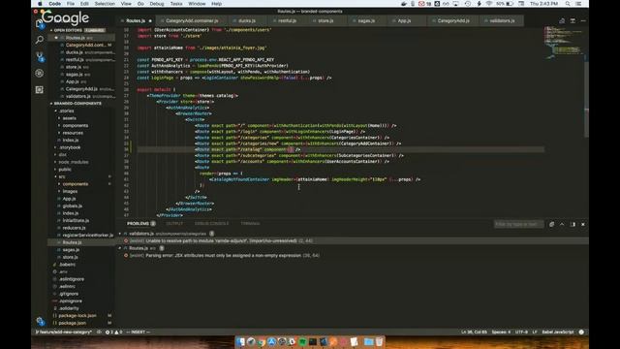Switch to the TERMINAL panel tab
The image size is (620, 349).
pyautogui.click(x=250, y=224)
